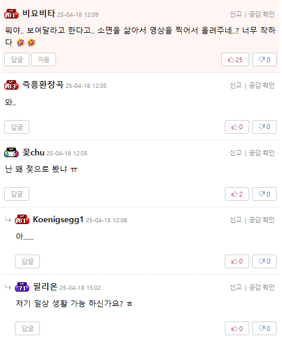The height and width of the screenshot is (340, 282).
Task: Click thumbs-down on 즉흥환장곡's comment
Action: coord(264,127)
